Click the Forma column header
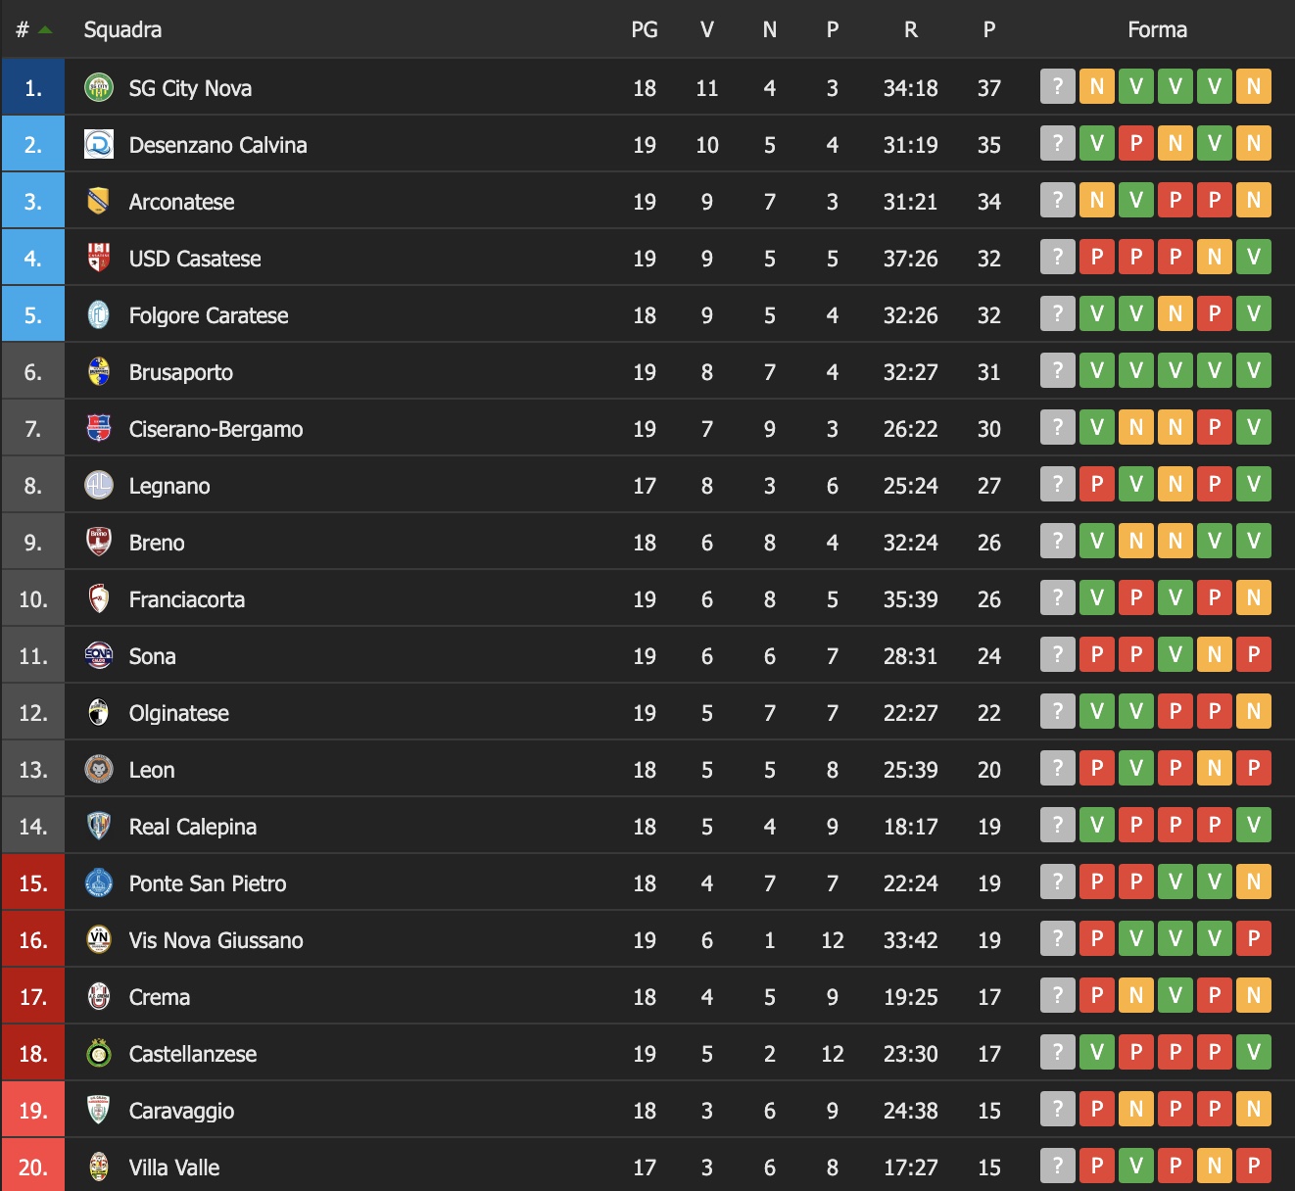This screenshot has width=1295, height=1191. [1157, 30]
